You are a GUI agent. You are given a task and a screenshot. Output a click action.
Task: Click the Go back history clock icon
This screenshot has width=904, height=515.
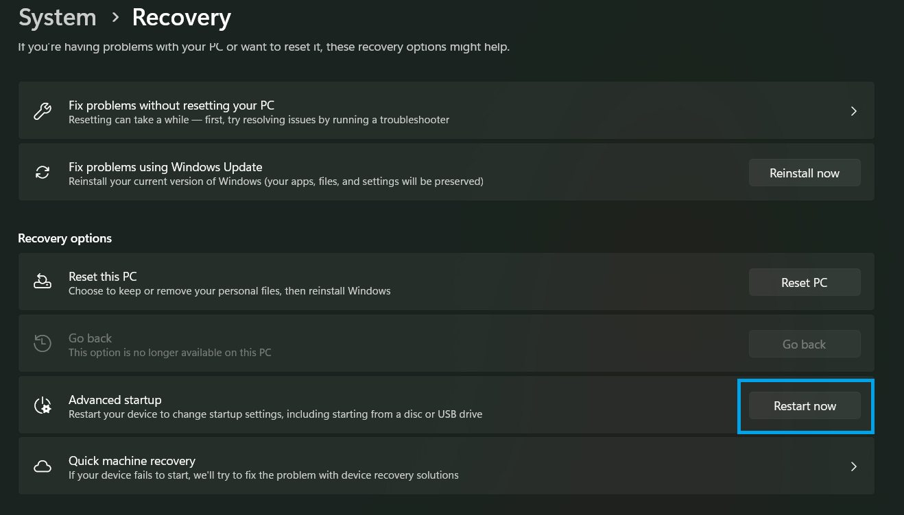click(x=43, y=344)
